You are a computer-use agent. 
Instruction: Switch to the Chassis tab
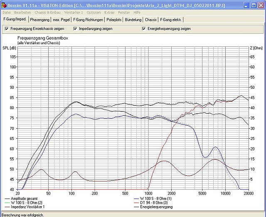[151, 20]
